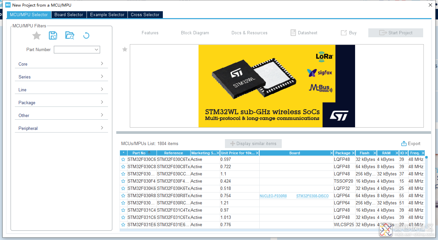Open the Block Diagram view
This screenshot has height=240, width=438.
(x=195, y=33)
